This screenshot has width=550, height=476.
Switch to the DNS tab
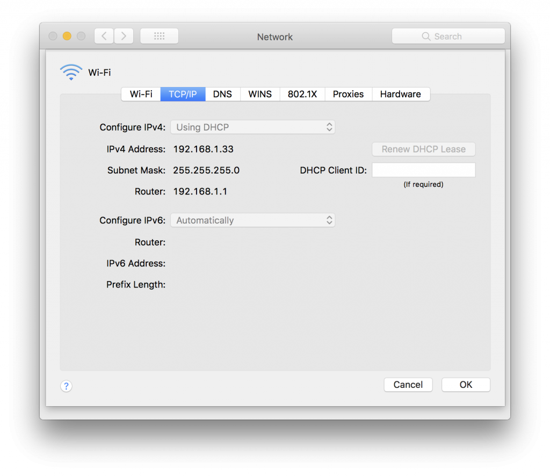[222, 94]
